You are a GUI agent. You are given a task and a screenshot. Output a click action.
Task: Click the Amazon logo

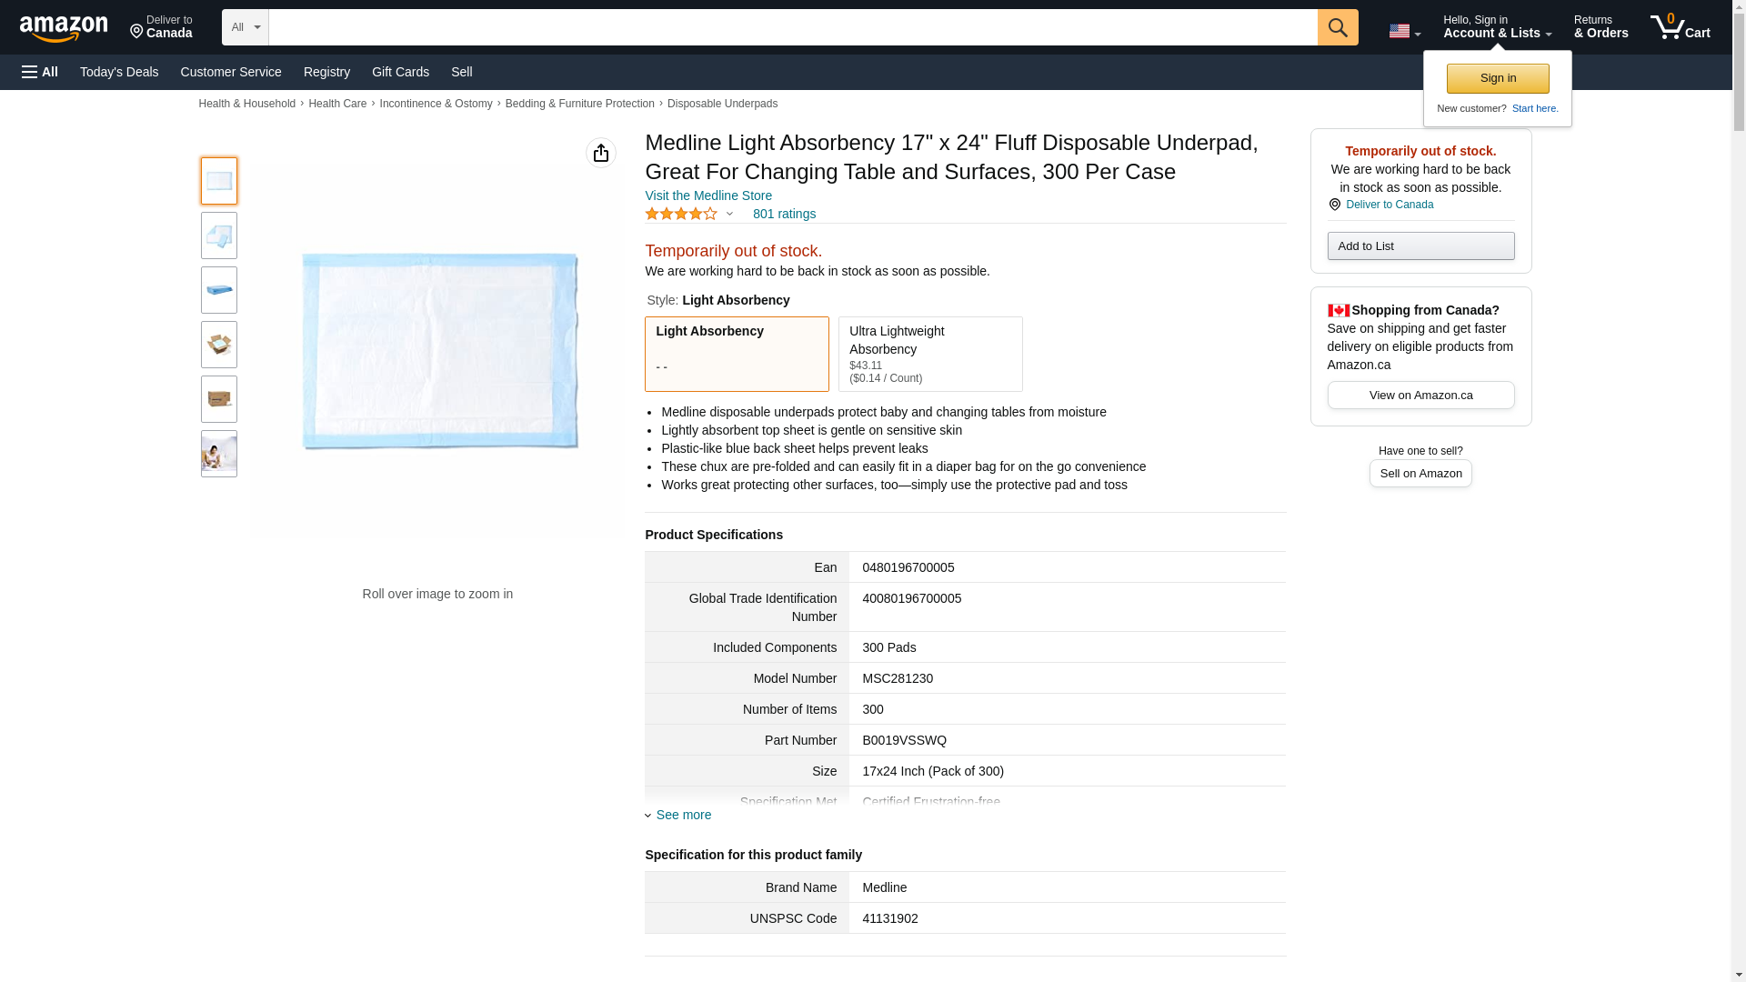[x=64, y=28]
